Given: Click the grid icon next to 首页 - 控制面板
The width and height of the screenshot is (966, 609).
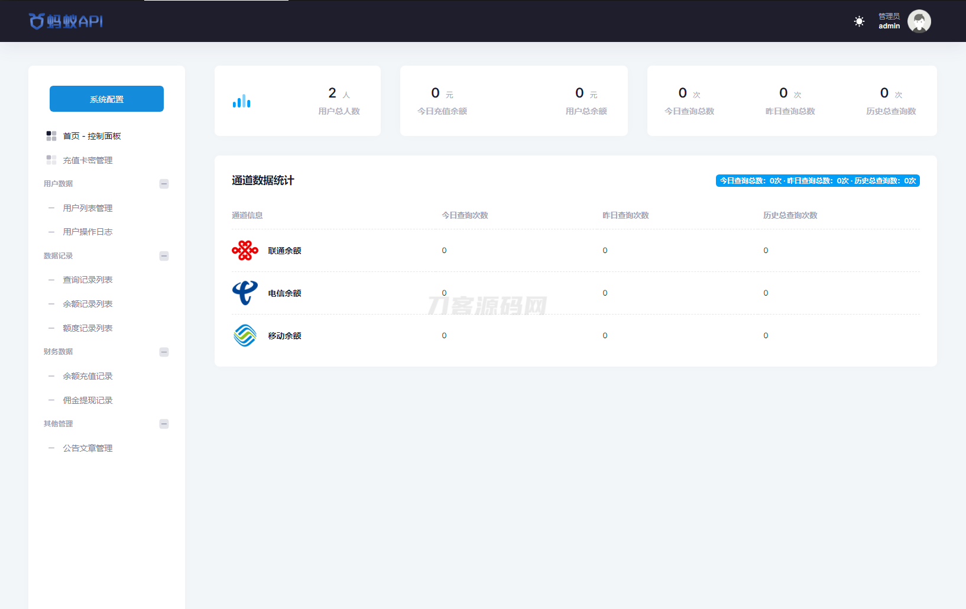Looking at the screenshot, I should point(51,135).
